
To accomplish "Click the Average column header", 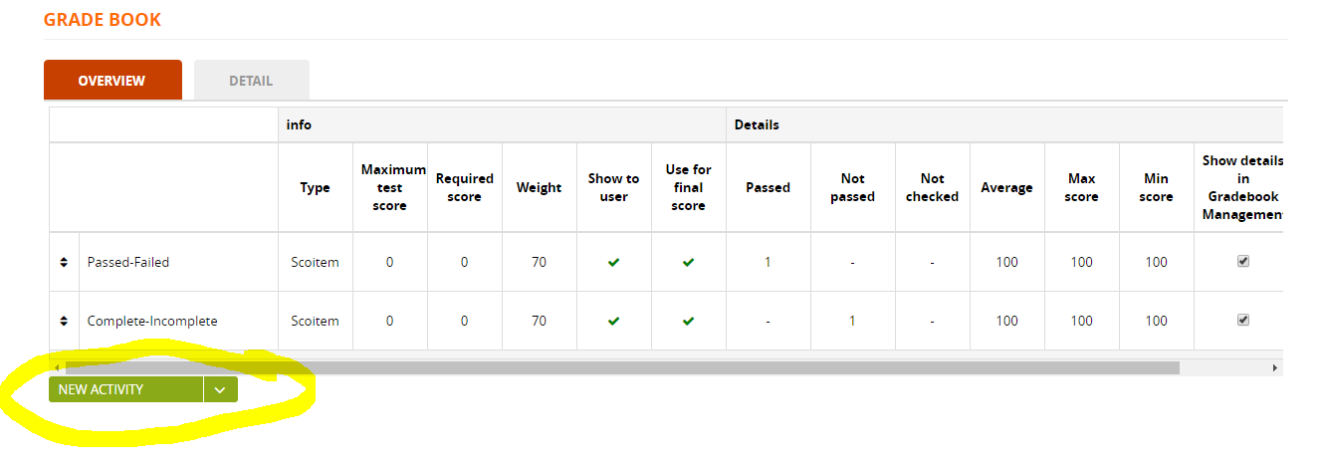I will [1006, 187].
